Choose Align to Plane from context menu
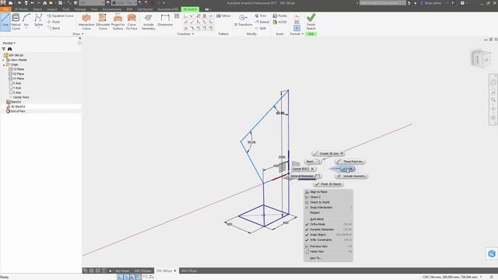 [x=328, y=192]
